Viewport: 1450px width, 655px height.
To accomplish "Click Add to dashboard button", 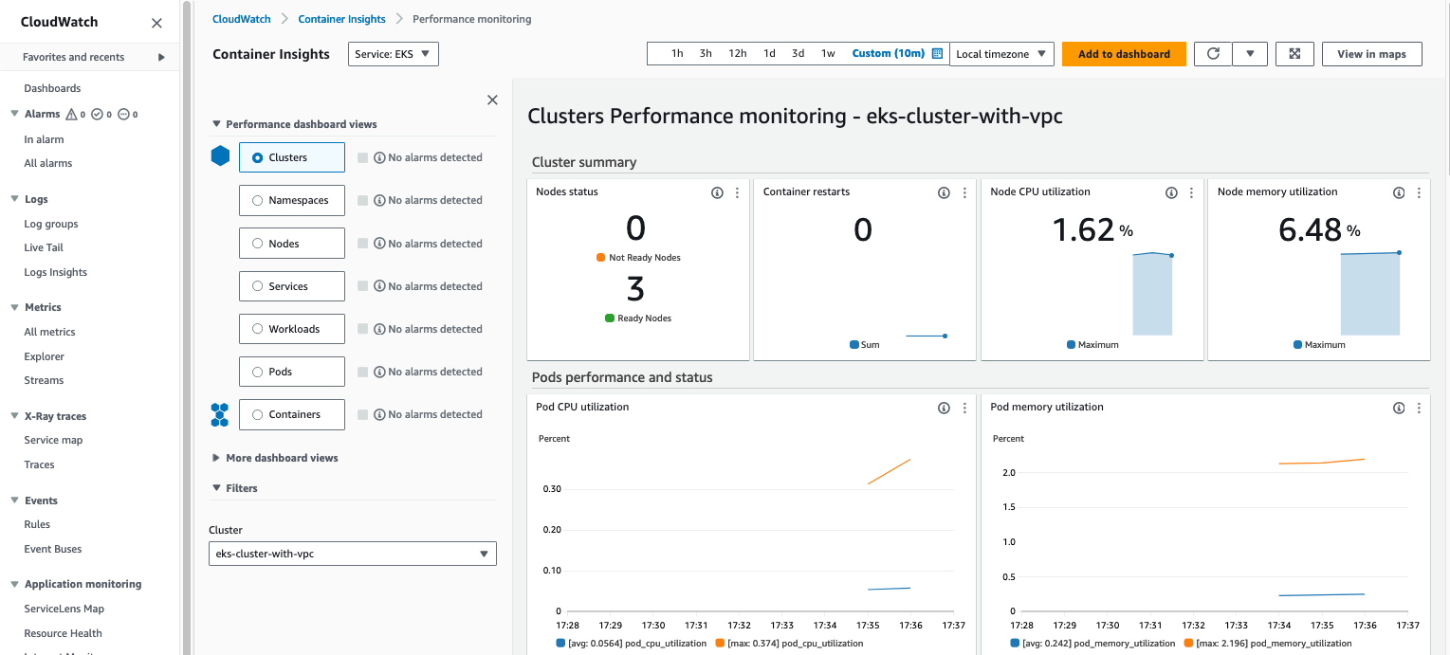I will (x=1124, y=54).
